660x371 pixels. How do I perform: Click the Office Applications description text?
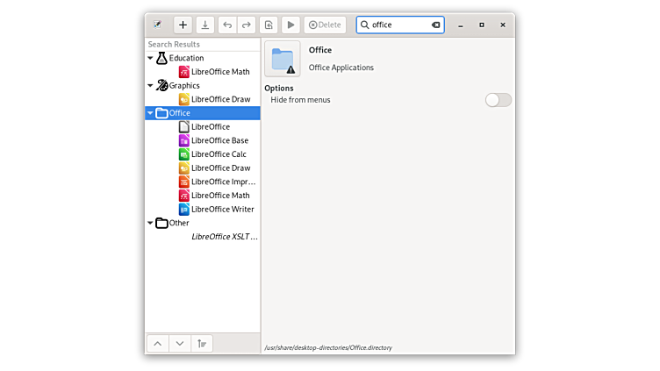(x=341, y=68)
